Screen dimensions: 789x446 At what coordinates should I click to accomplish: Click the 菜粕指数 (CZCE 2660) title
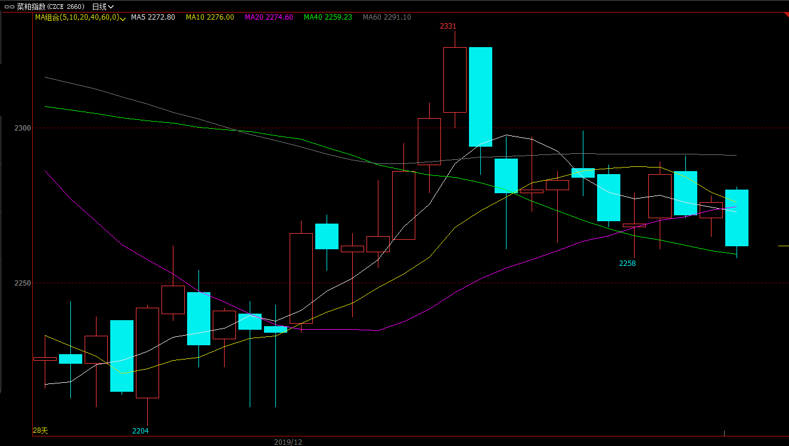click(x=51, y=7)
